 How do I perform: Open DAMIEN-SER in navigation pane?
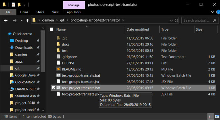(x=25, y=89)
